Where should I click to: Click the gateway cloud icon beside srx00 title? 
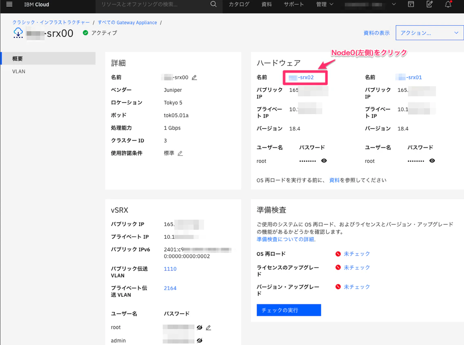[x=18, y=33]
